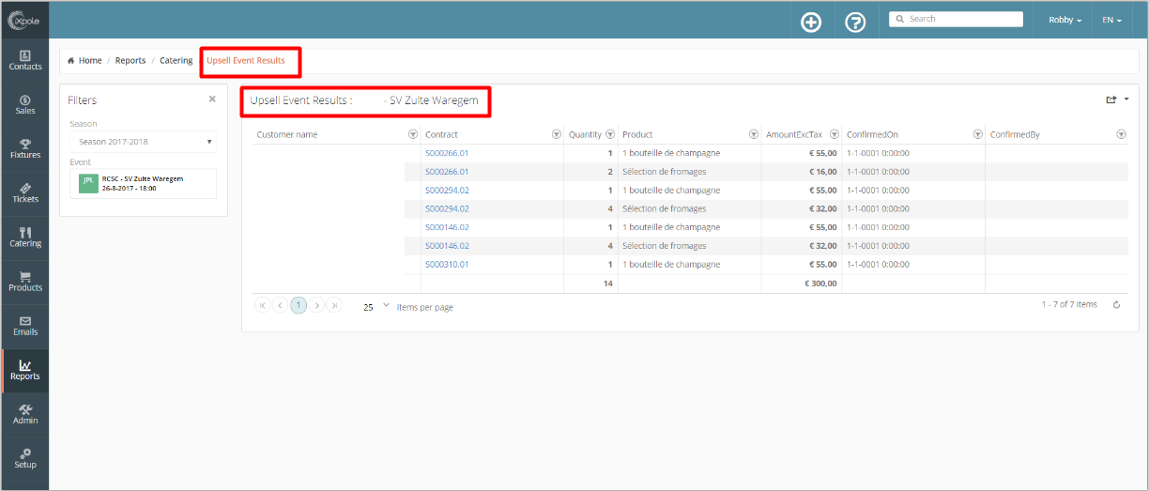The image size is (1149, 491).
Task: Sort by the Product column header
Action: click(637, 134)
